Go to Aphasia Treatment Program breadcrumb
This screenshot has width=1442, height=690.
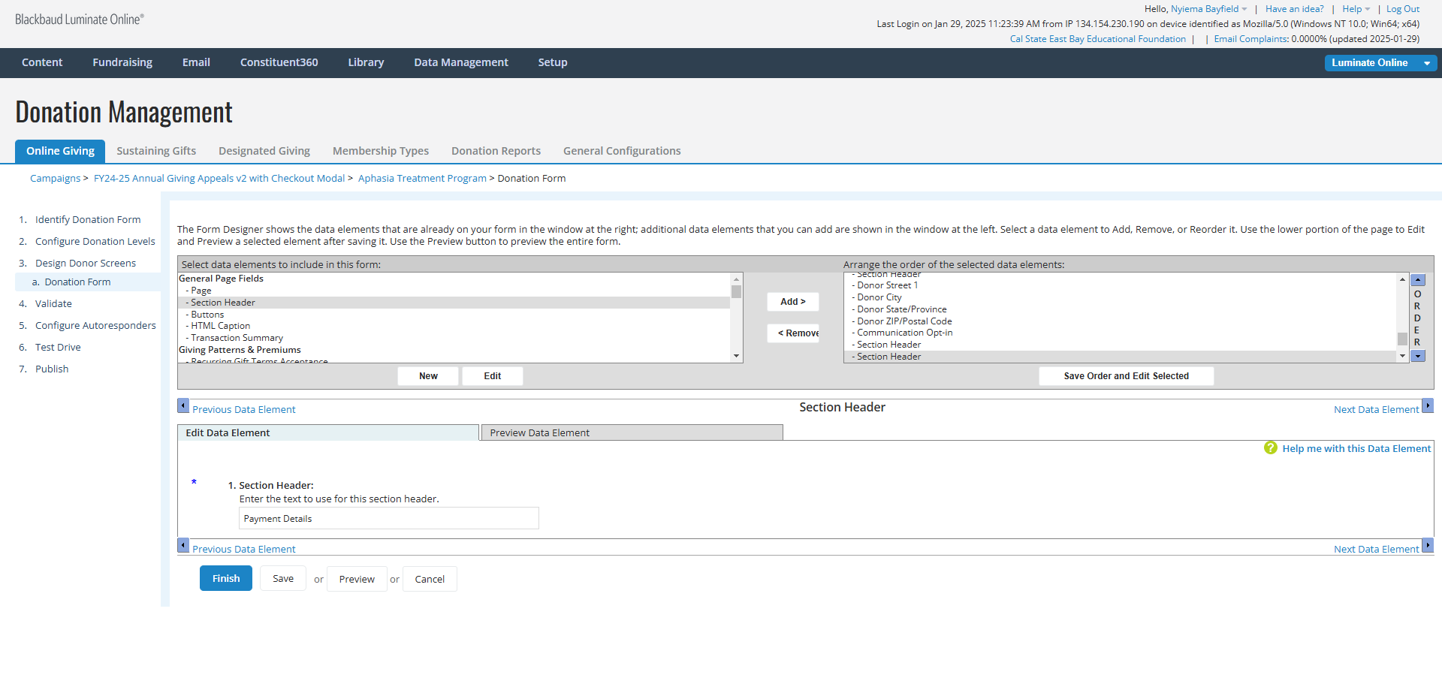click(422, 179)
